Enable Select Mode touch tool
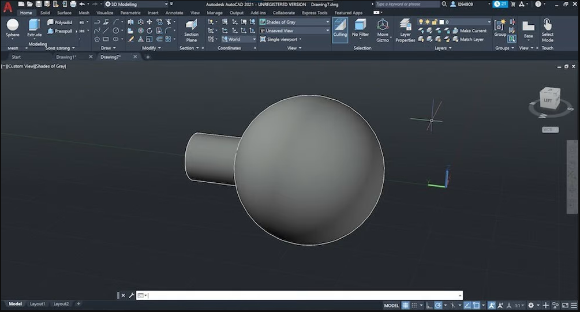This screenshot has width=580, height=312. [548, 31]
